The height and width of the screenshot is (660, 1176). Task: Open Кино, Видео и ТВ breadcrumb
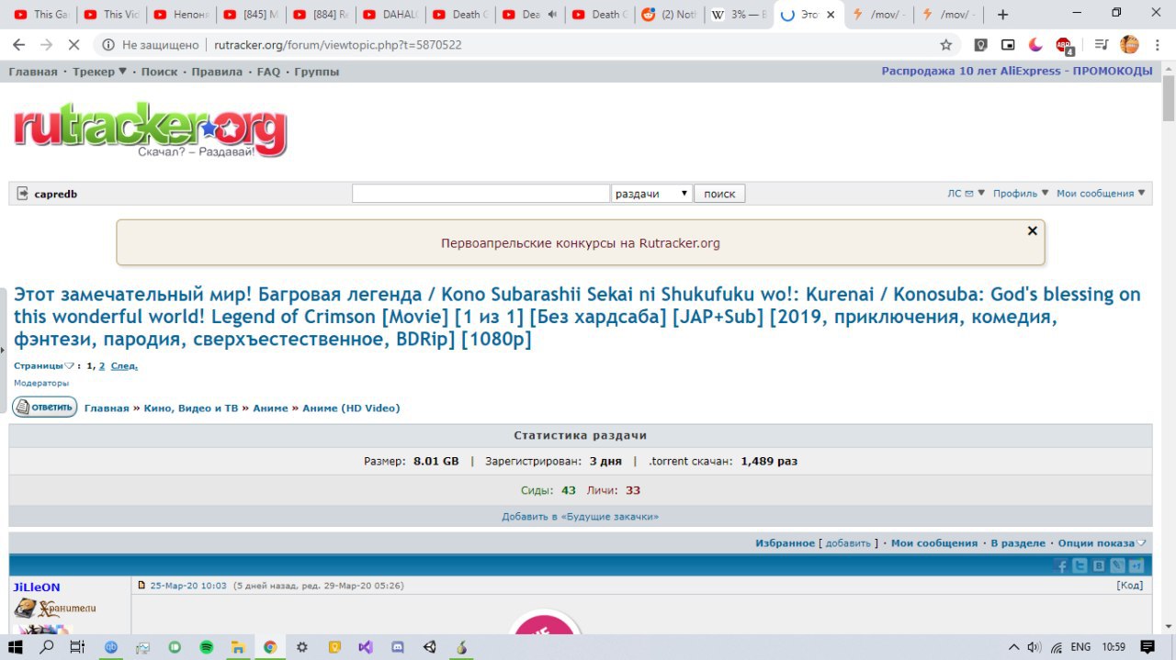coord(191,408)
